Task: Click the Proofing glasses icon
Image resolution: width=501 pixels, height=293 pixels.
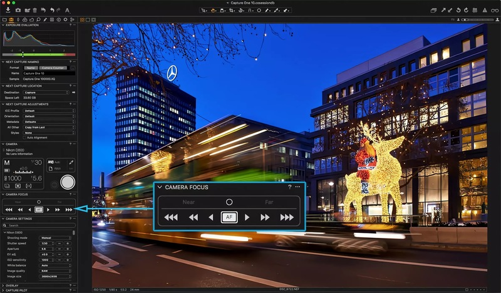Action: pyautogui.click(x=495, y=10)
